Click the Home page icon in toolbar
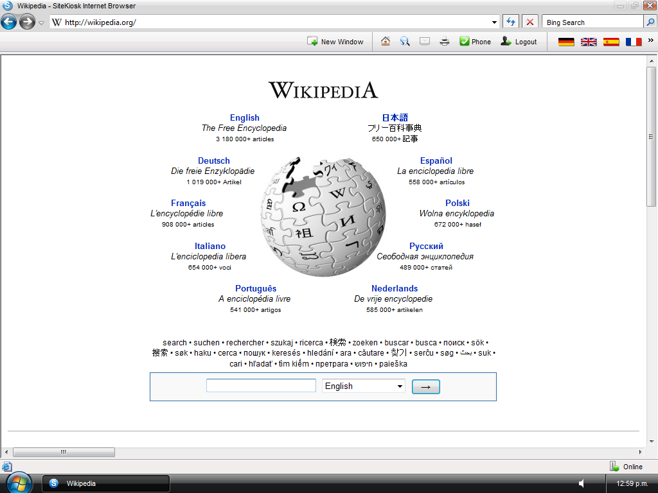 pyautogui.click(x=386, y=42)
